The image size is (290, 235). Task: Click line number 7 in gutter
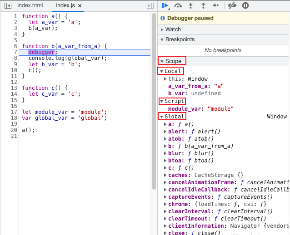click(15, 52)
